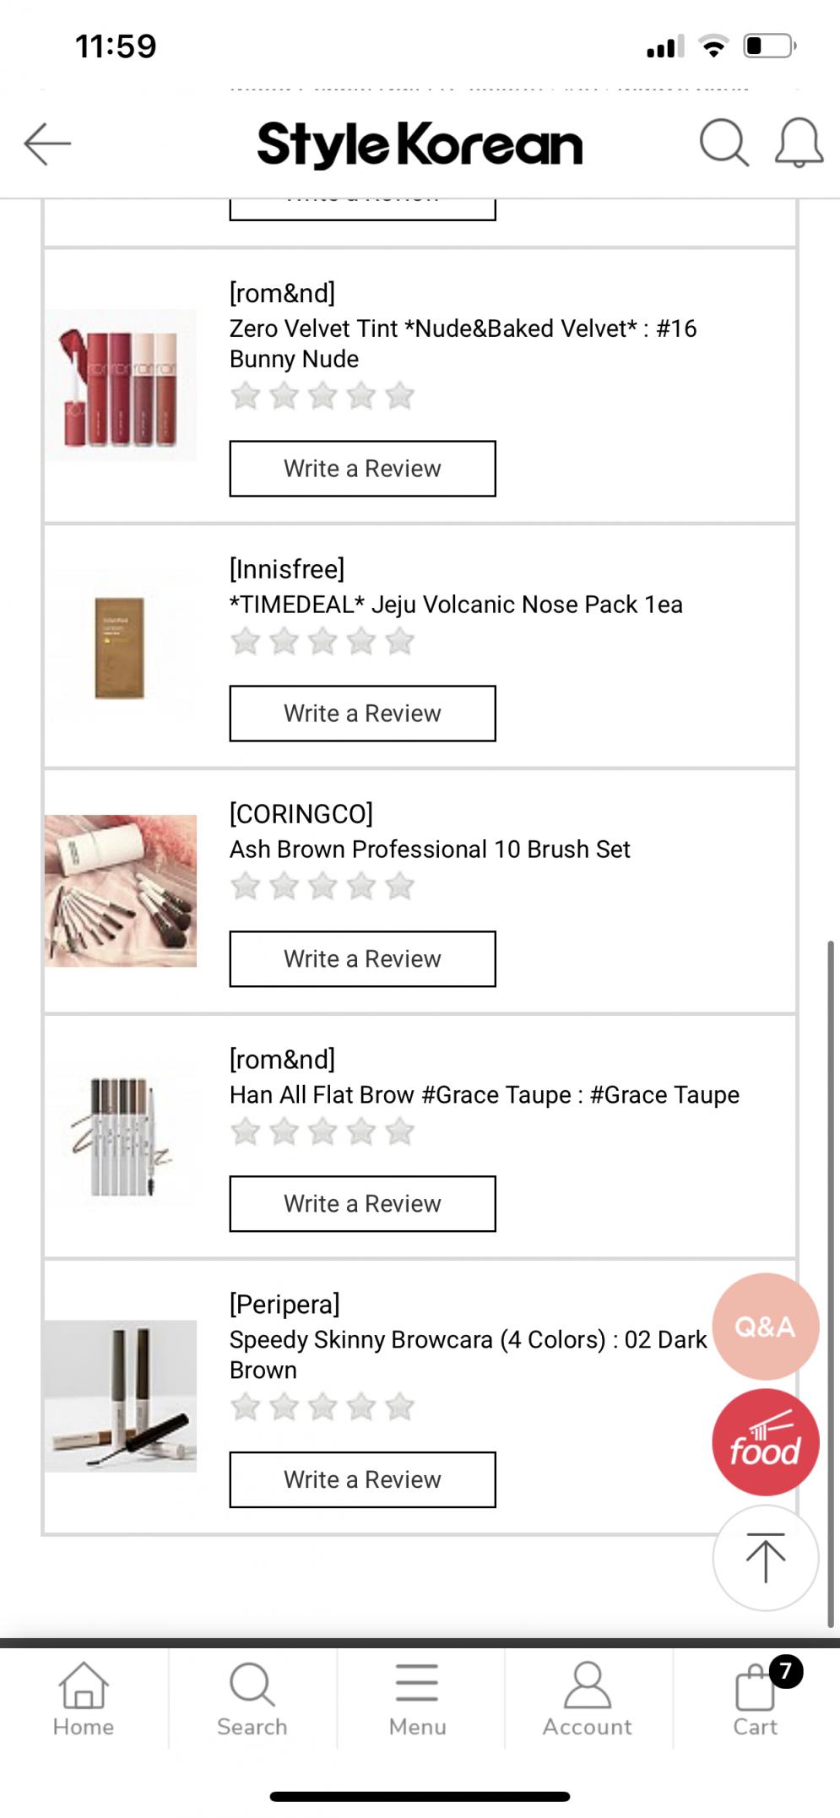The image size is (840, 1818).
Task: Click the StyleKorean logo
Action: (x=420, y=144)
